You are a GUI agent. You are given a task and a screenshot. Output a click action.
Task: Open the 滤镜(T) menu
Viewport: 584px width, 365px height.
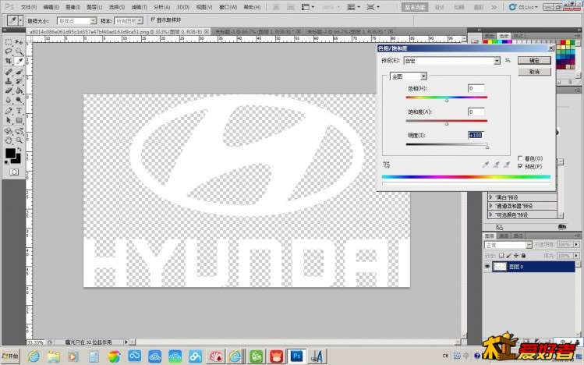coord(139,7)
